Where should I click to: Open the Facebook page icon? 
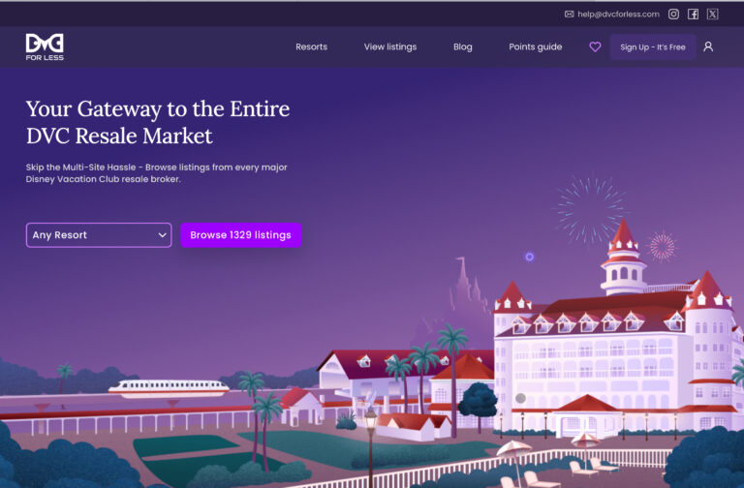click(693, 15)
